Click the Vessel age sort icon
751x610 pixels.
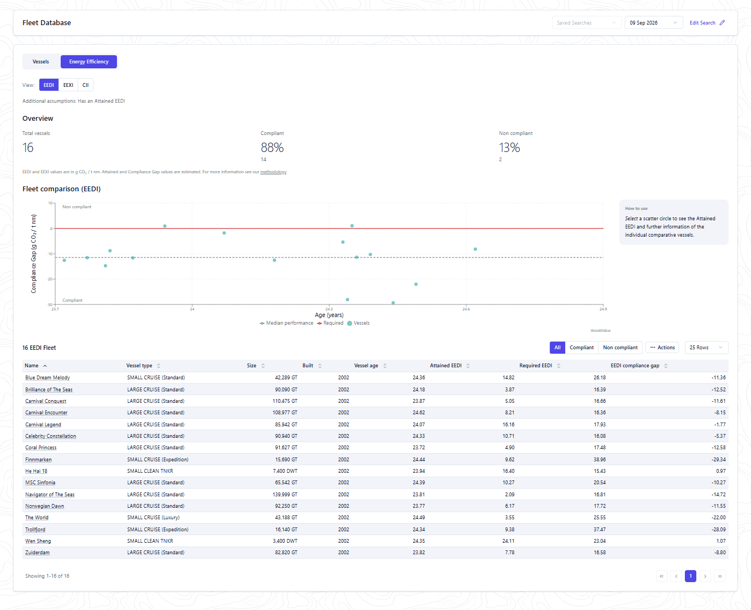pos(385,366)
